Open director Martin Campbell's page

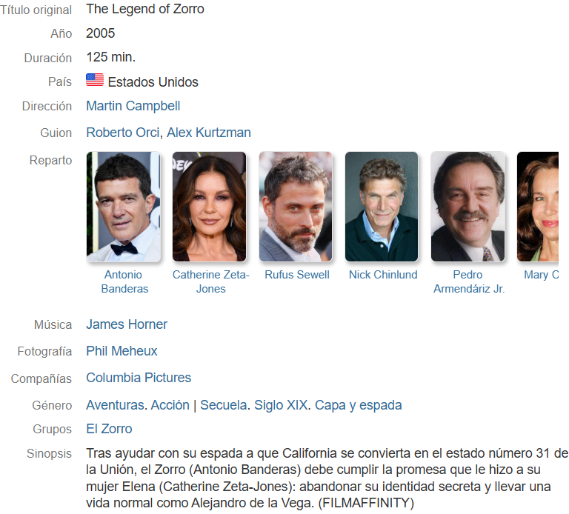click(x=133, y=106)
